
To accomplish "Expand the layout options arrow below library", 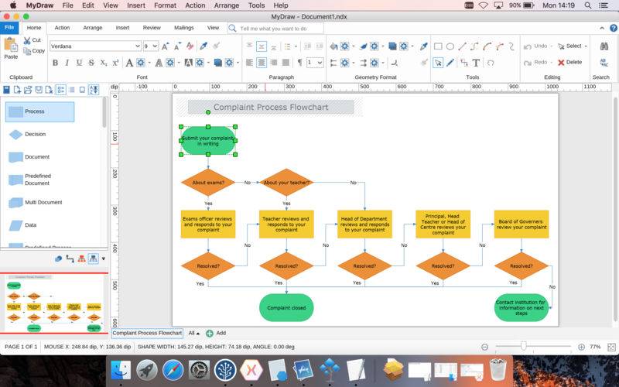I will tap(104, 259).
